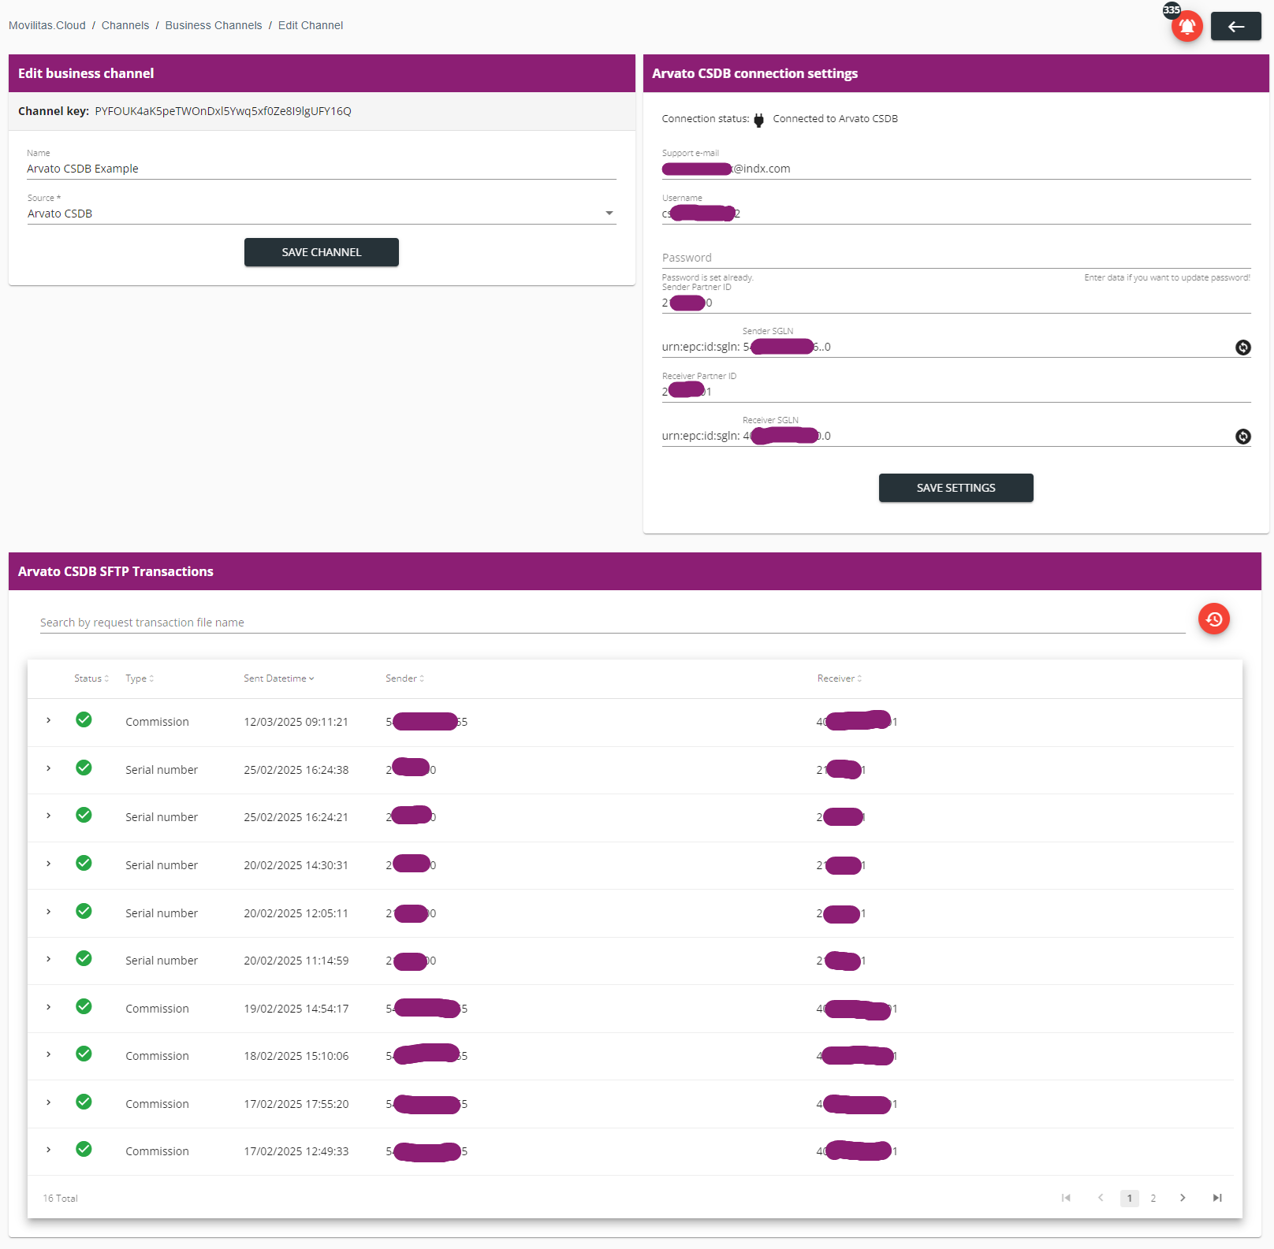Expand the 17/02/2025 12:49:33 Commission row
The image size is (1274, 1249).
click(49, 1150)
